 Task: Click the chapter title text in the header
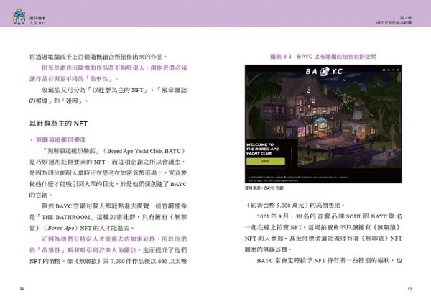click(394, 20)
